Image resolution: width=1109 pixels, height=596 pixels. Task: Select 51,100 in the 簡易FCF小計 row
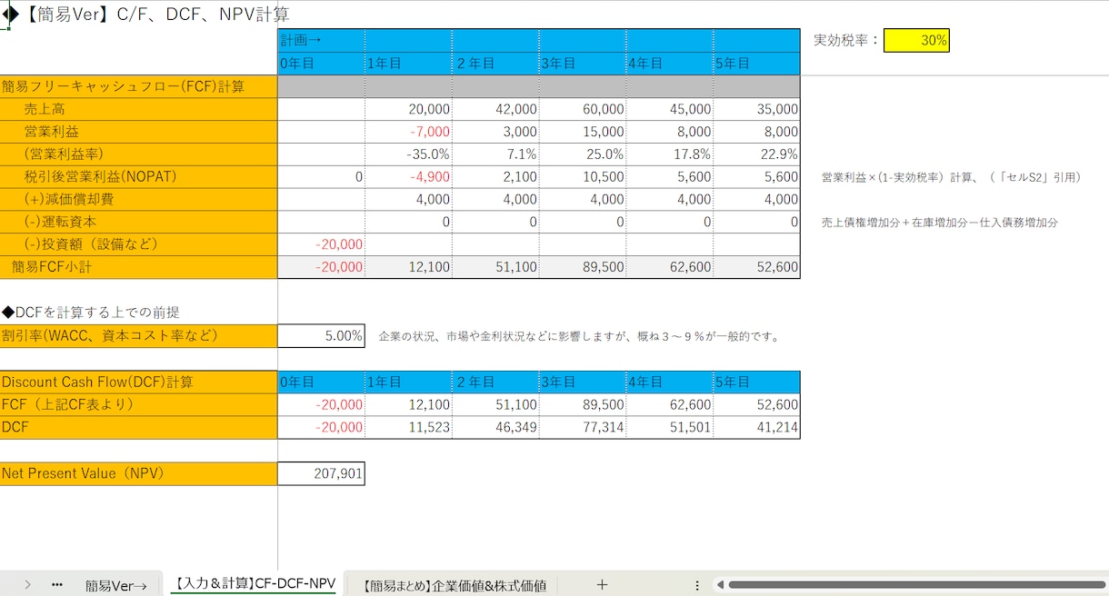click(x=495, y=267)
